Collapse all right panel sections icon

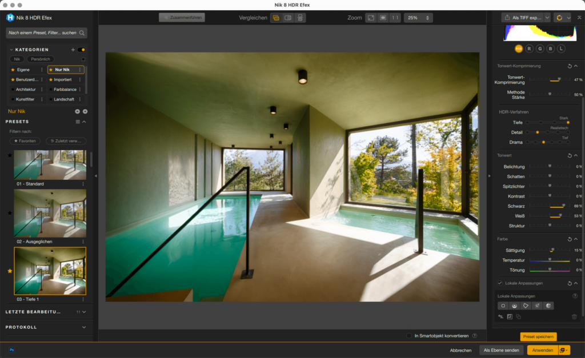579,18
